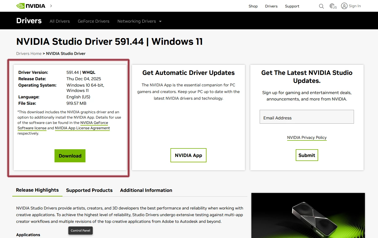Open NVIDIA App License Agreement link
The height and width of the screenshot is (238, 378).
coord(82,128)
